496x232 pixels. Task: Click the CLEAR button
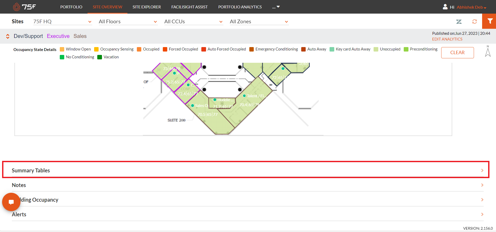(457, 53)
